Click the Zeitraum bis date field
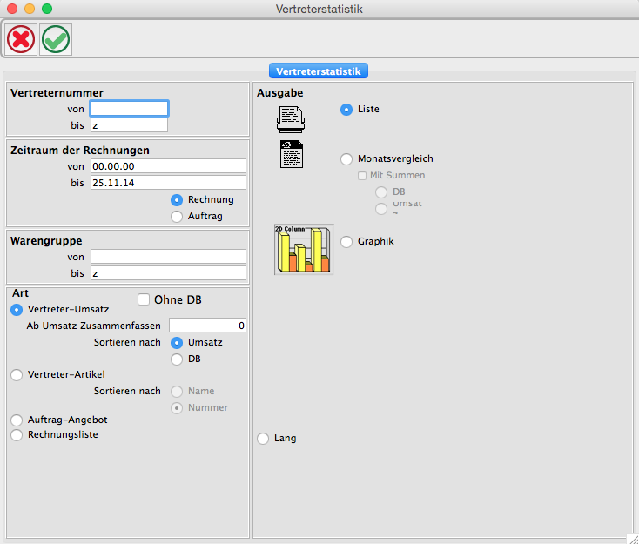This screenshot has width=639, height=544. click(168, 183)
